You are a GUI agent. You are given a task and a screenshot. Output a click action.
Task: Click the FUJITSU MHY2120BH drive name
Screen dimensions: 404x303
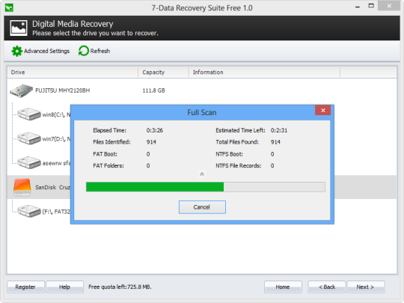(x=63, y=91)
